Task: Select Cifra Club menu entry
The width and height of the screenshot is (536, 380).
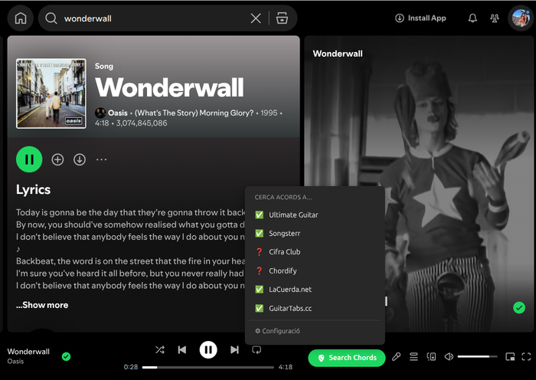Action: click(x=315, y=252)
